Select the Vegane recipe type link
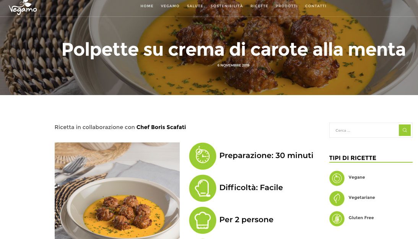This screenshot has width=418, height=239. (357, 177)
